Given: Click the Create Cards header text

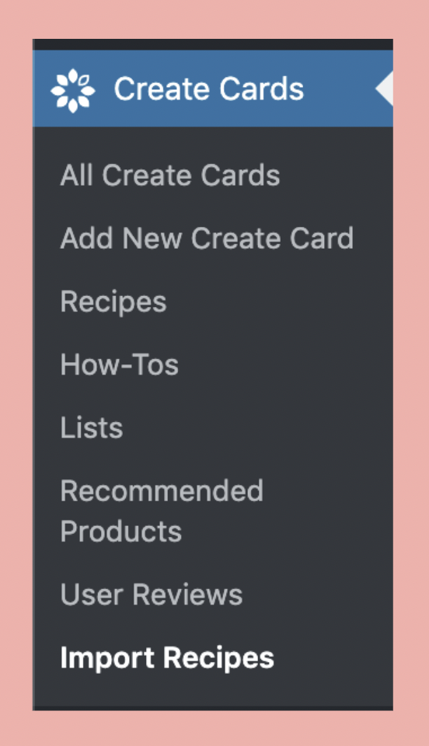Looking at the screenshot, I should pyautogui.click(x=209, y=89).
